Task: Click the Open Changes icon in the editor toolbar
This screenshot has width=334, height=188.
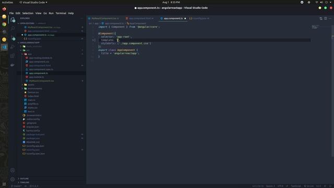Action: 321,18
